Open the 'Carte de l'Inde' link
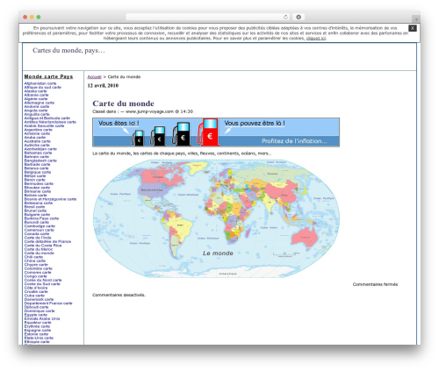The image size is (439, 371). tap(38, 238)
